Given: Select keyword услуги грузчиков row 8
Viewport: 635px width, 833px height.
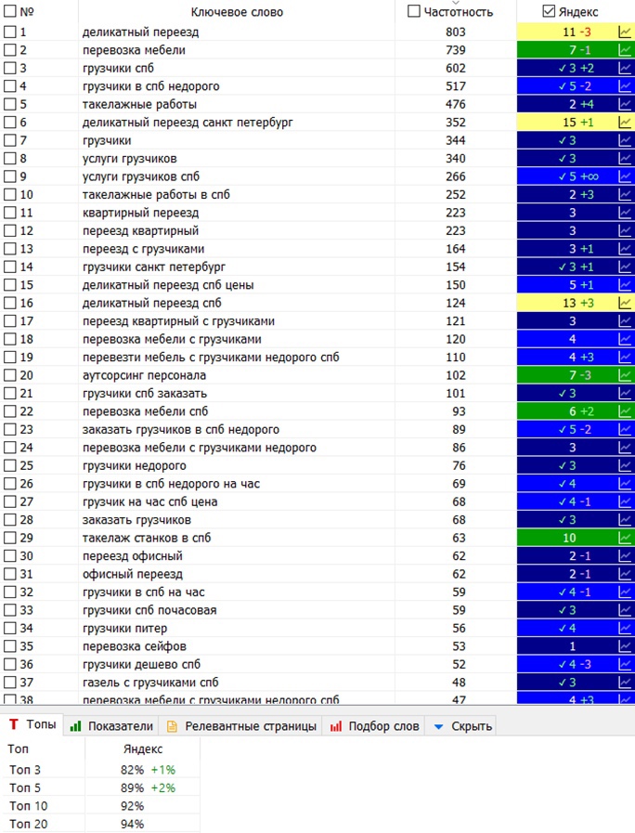Looking at the screenshot, I should (x=130, y=158).
